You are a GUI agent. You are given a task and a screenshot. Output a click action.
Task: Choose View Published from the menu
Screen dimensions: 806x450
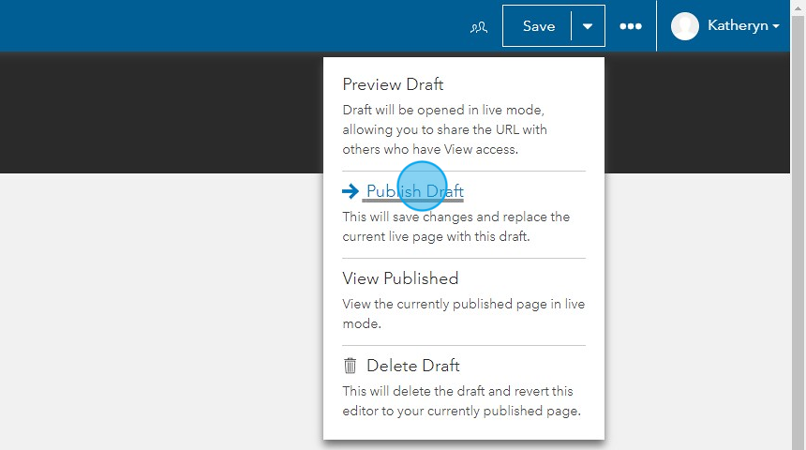coord(400,278)
